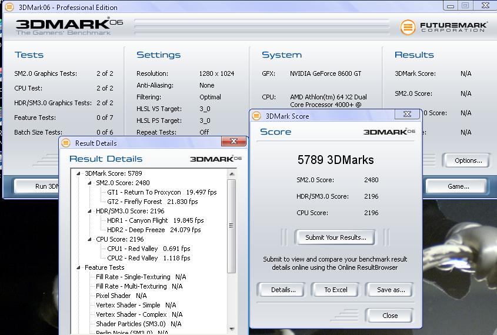Image resolution: width=497 pixels, height=335 pixels.
Task: Submit Your Results button
Action: click(336, 237)
